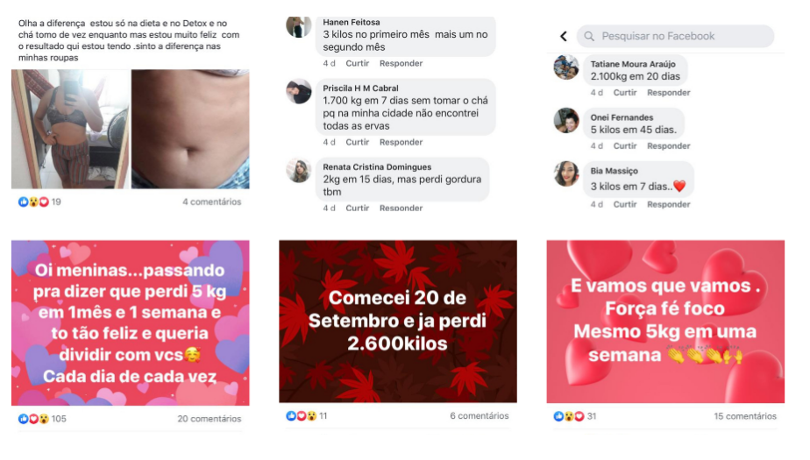Open the 4 comentários link

(x=212, y=202)
